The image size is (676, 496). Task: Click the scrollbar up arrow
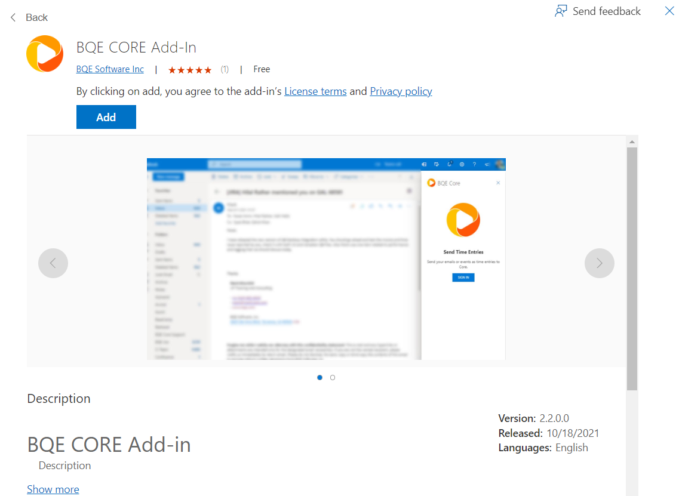pos(632,142)
